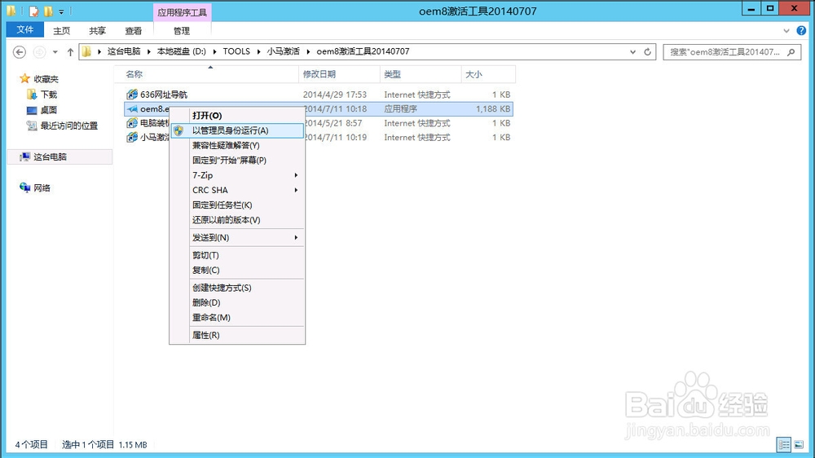The height and width of the screenshot is (458, 815).
Task: Click the 电脑装机 shortcut file icon
Action: [x=132, y=123]
